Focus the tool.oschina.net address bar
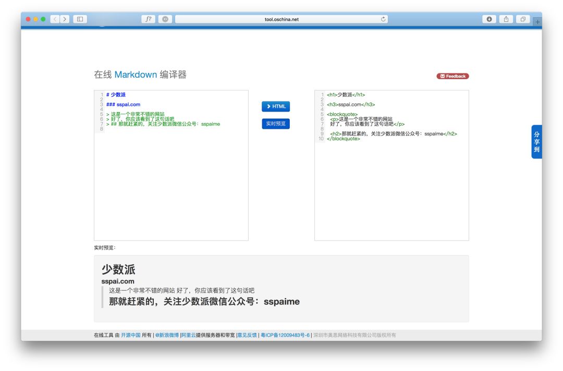The height and width of the screenshot is (371, 563). (x=281, y=19)
